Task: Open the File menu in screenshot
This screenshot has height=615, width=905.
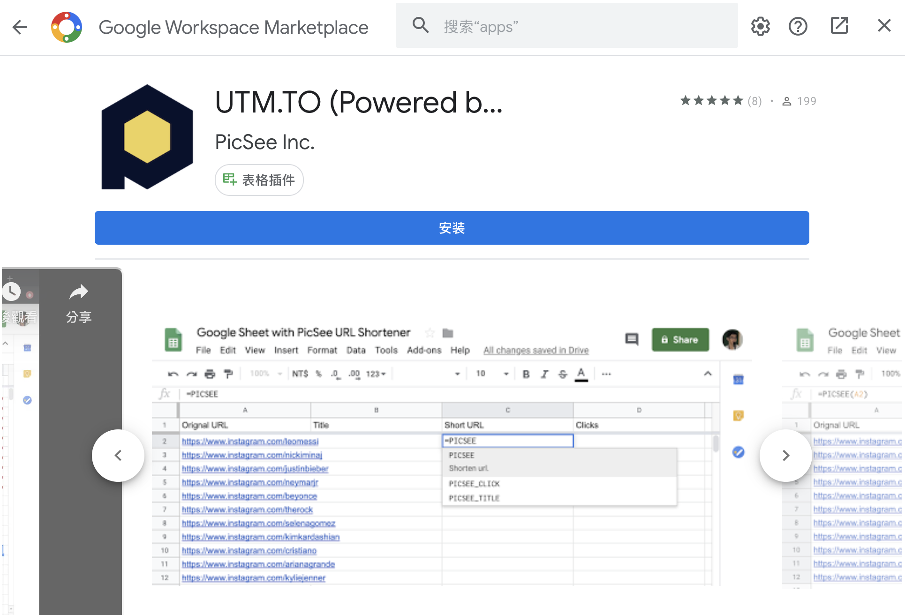Action: (203, 350)
